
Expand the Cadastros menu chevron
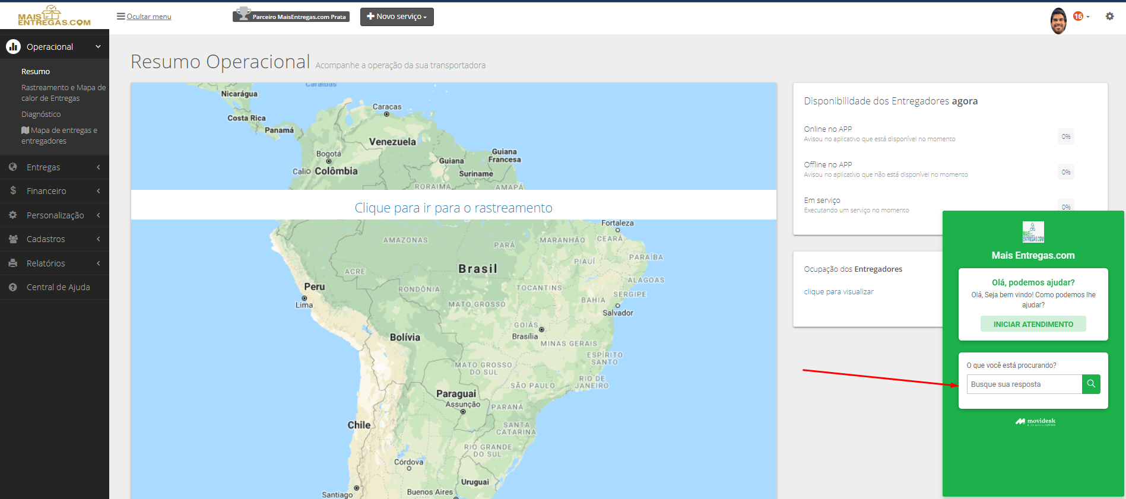coord(98,239)
